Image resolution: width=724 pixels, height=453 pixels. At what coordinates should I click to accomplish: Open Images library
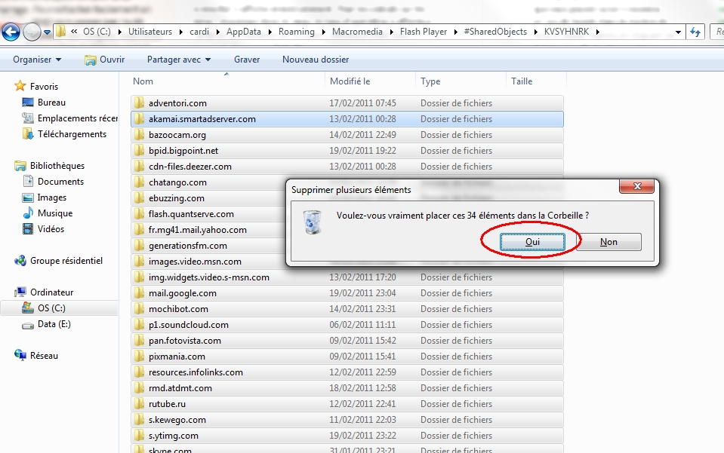(x=51, y=197)
